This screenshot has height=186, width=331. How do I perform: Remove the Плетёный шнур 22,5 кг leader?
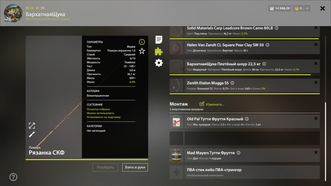tap(316, 64)
